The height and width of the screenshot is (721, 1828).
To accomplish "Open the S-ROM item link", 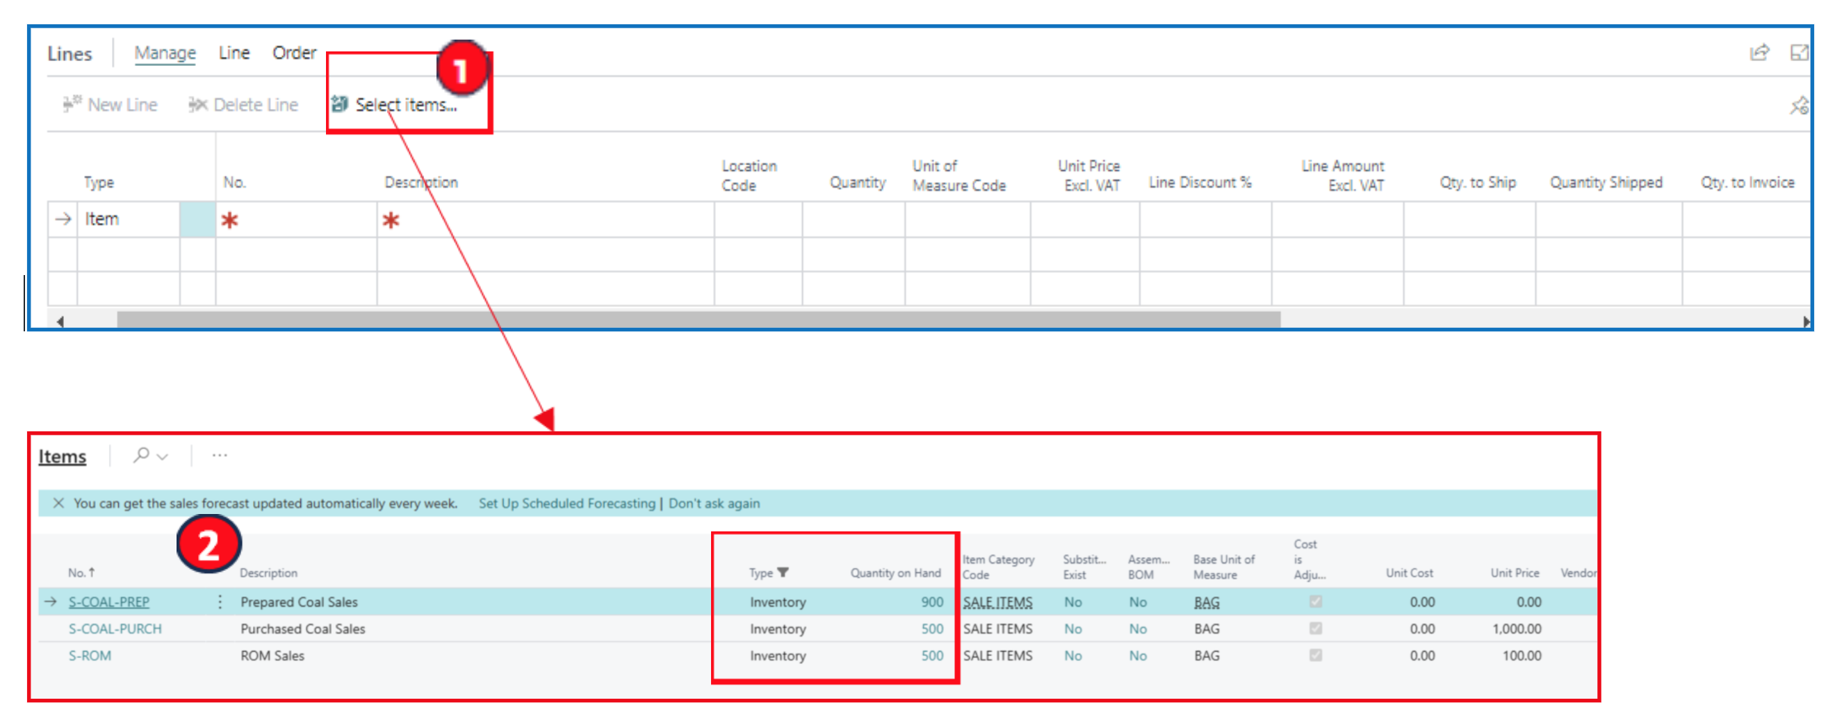I will click(x=90, y=655).
